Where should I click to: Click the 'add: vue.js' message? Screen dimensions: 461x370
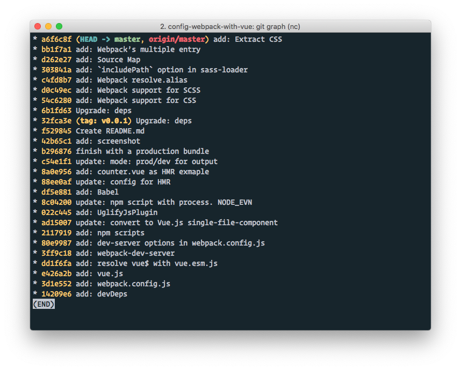[x=99, y=274]
